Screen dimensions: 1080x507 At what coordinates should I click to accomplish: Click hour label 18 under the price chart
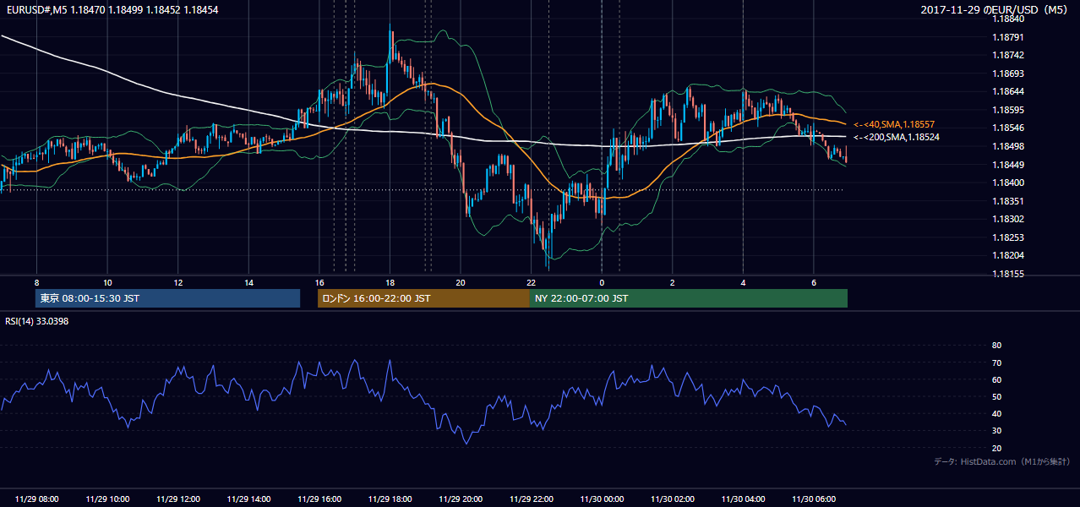point(390,282)
